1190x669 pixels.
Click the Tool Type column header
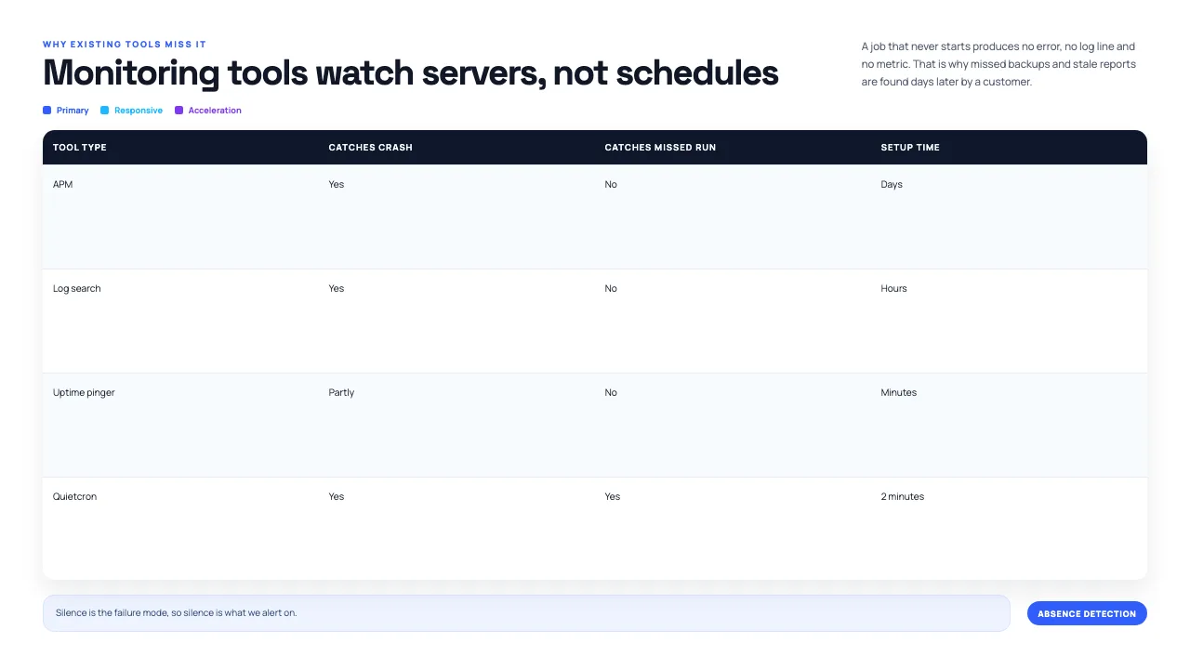(80, 147)
